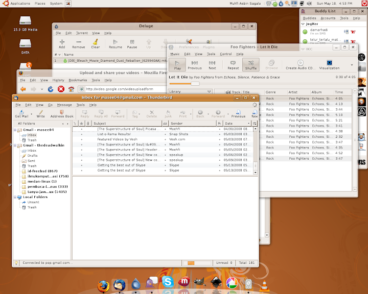Select Inbox under Gmail - masee04
Viewport: 368px width, 294px height.
tap(32, 135)
